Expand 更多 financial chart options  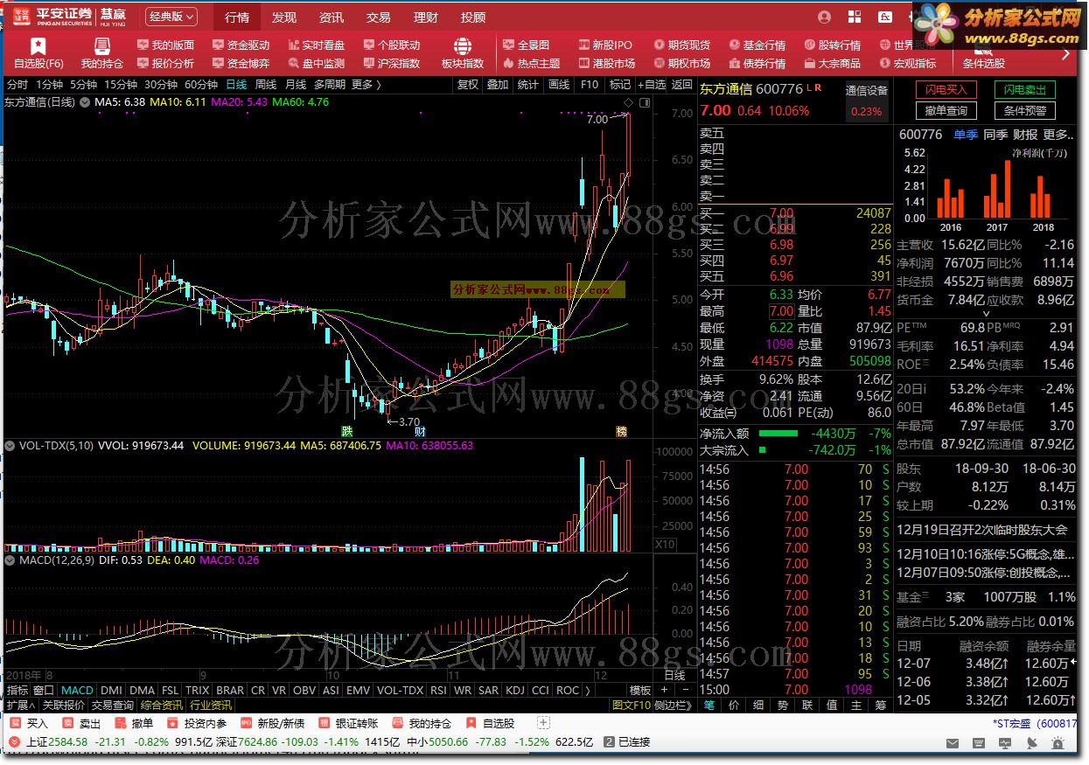(x=1058, y=135)
